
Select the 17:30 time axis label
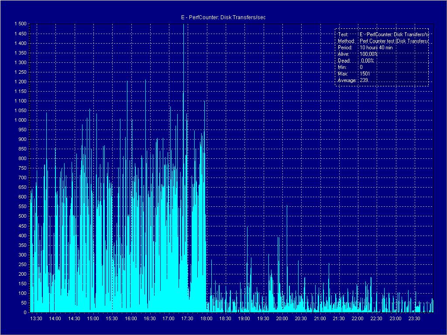[x=187, y=319]
